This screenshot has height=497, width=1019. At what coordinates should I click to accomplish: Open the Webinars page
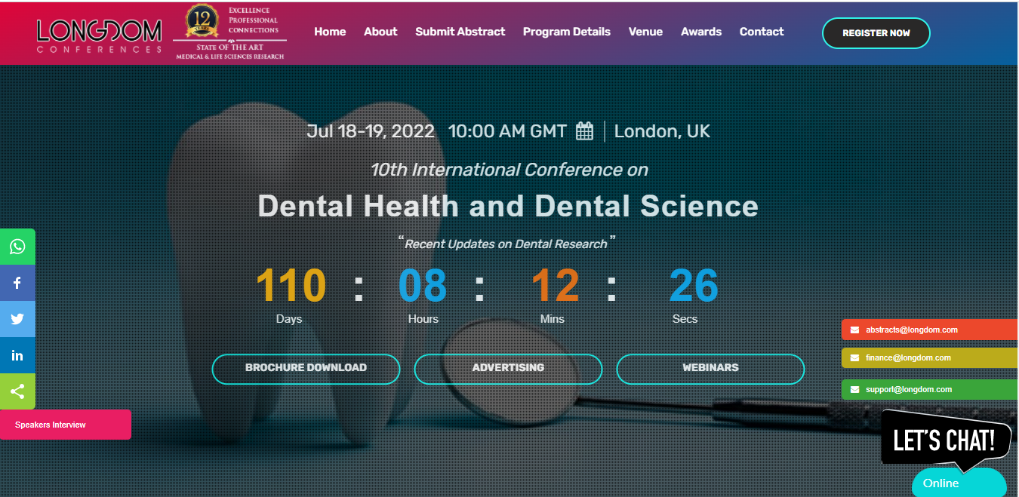pos(710,369)
